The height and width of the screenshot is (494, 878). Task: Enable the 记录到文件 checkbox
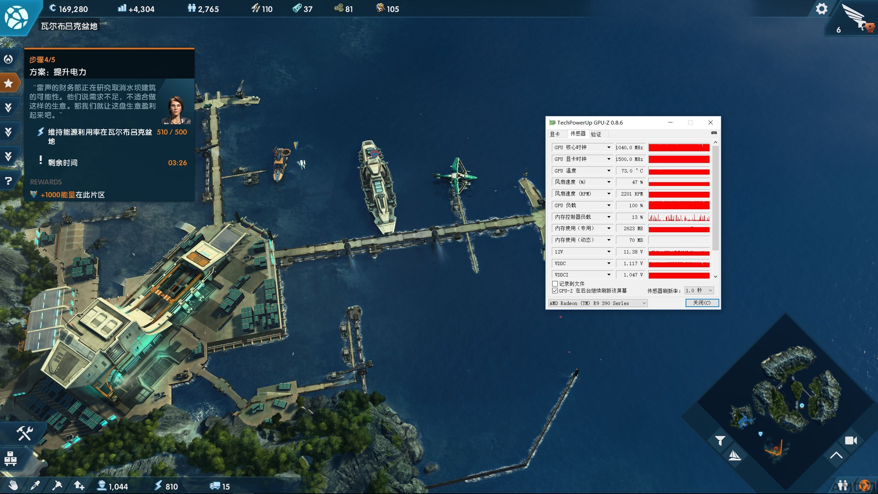555,284
